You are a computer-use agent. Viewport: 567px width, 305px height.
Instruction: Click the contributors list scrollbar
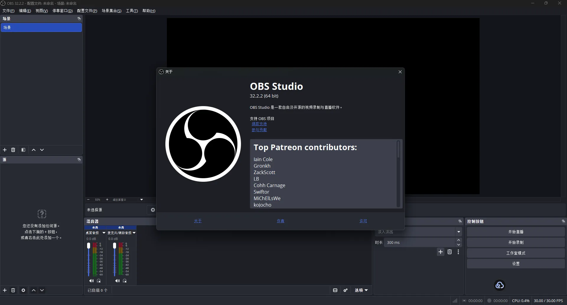[398, 149]
